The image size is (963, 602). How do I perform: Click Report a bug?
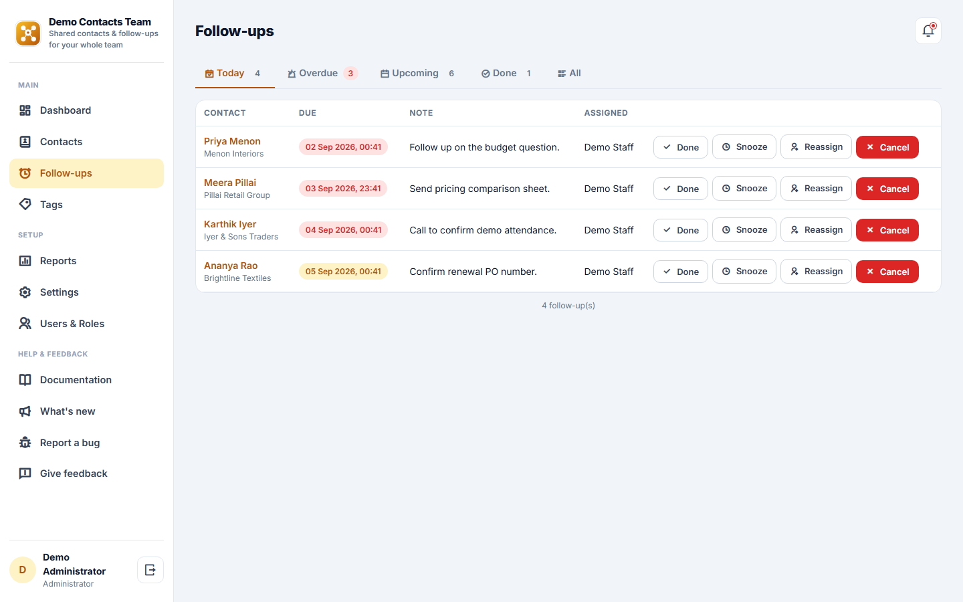pos(86,443)
